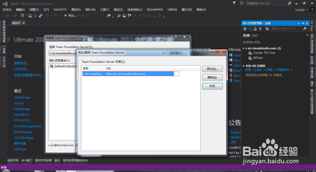Open the VA View side tab

pos(312,26)
